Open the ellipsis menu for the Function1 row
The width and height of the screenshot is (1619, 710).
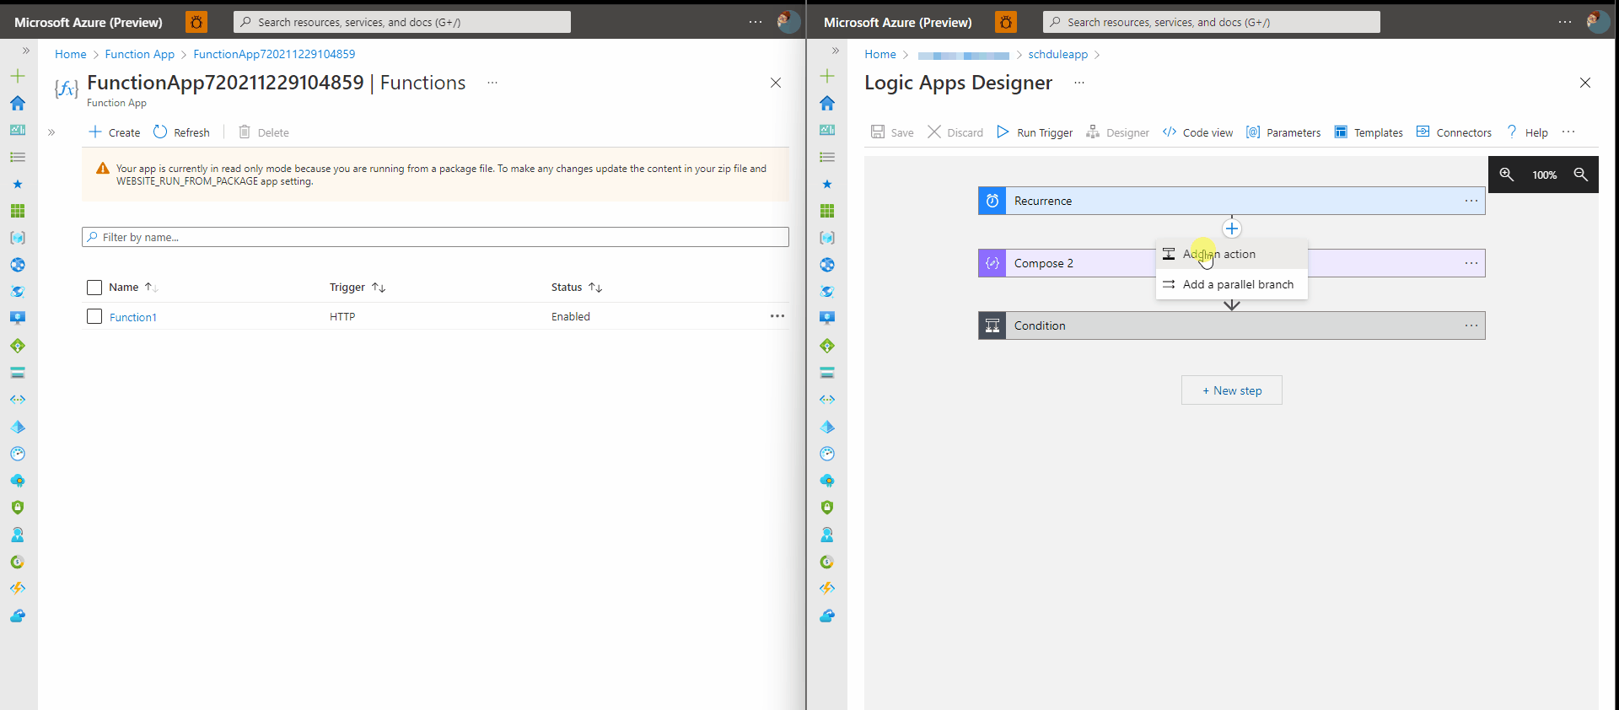pyautogui.click(x=777, y=316)
